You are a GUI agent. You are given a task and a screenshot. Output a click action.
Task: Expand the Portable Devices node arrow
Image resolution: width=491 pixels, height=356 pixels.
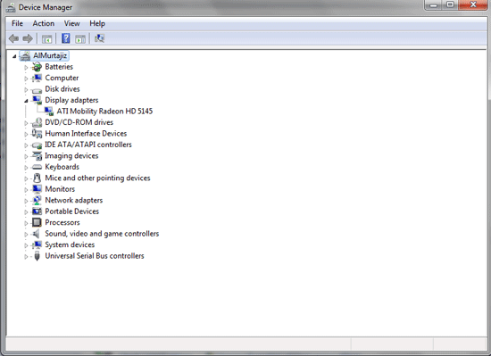coord(26,212)
